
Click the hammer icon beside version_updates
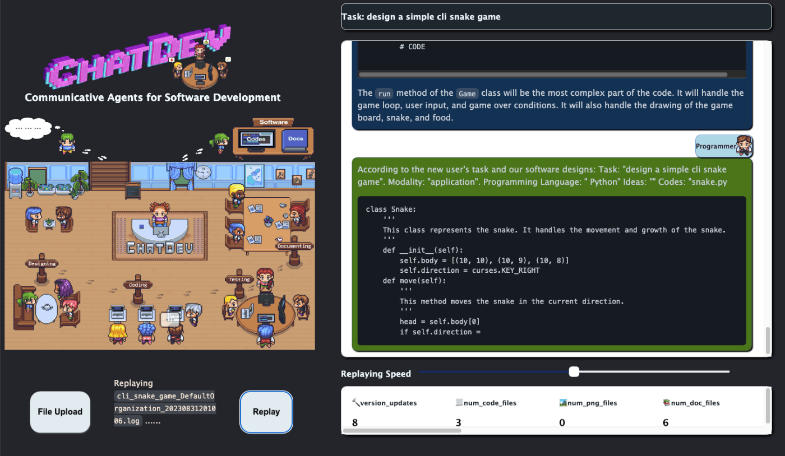[355, 403]
